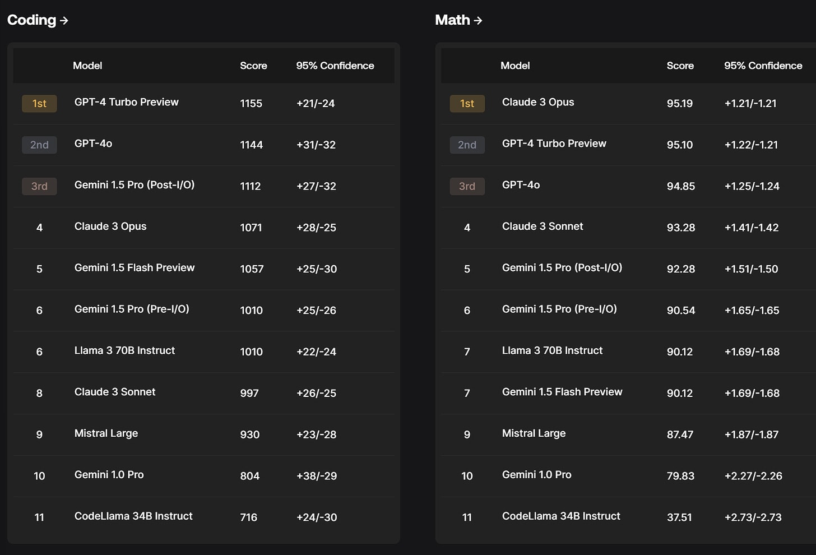816x555 pixels.
Task: Click 95% Confidence header in Coding table
Action: click(x=335, y=66)
